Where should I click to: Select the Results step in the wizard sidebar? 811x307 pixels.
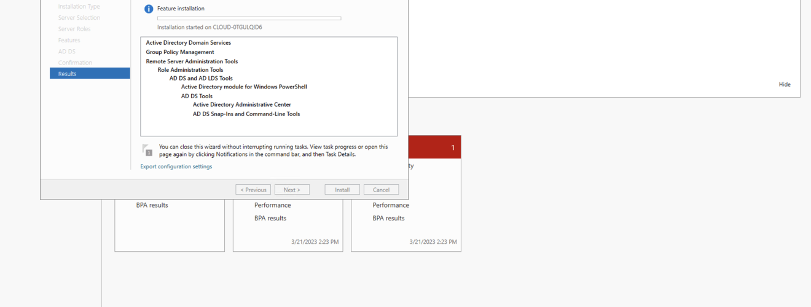pyautogui.click(x=90, y=74)
